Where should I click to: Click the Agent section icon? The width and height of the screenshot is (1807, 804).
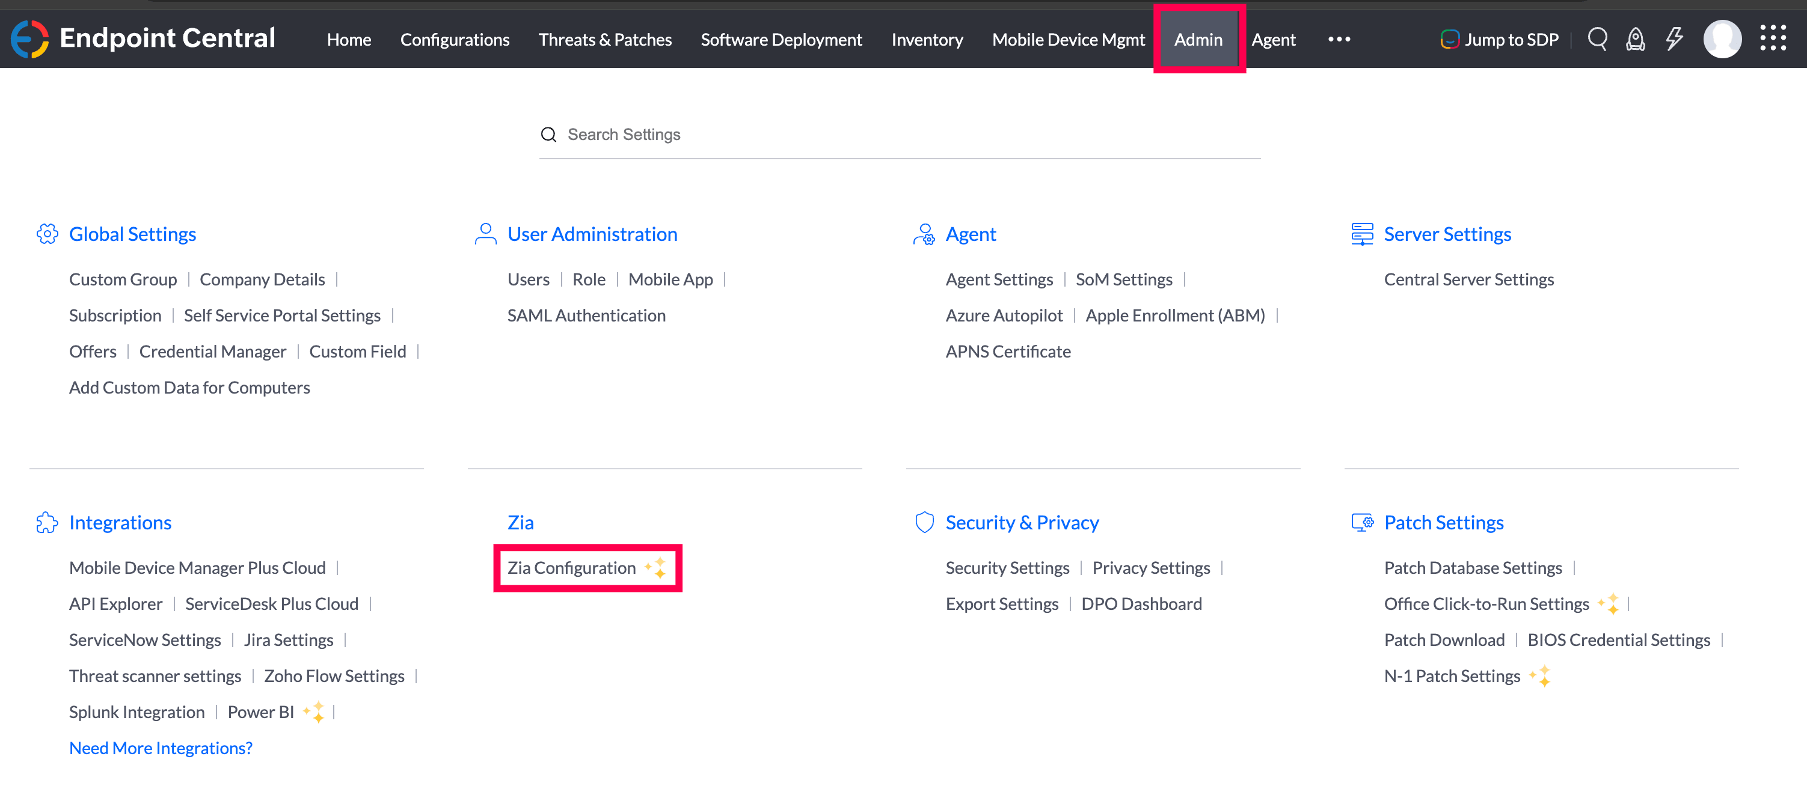[924, 234]
